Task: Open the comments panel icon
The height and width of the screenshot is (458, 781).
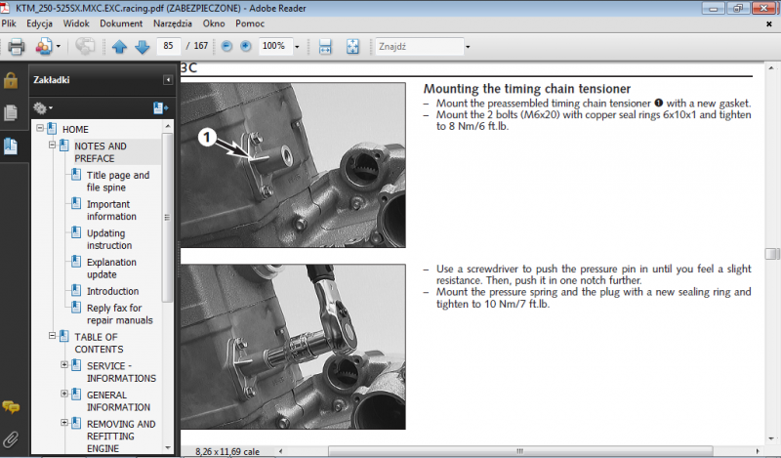Action: point(11,407)
